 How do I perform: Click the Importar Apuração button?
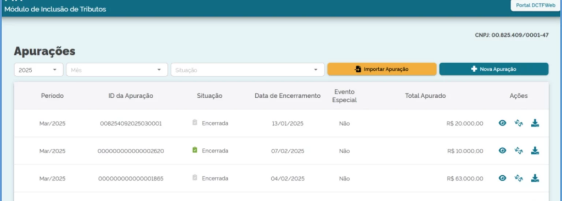[382, 69]
